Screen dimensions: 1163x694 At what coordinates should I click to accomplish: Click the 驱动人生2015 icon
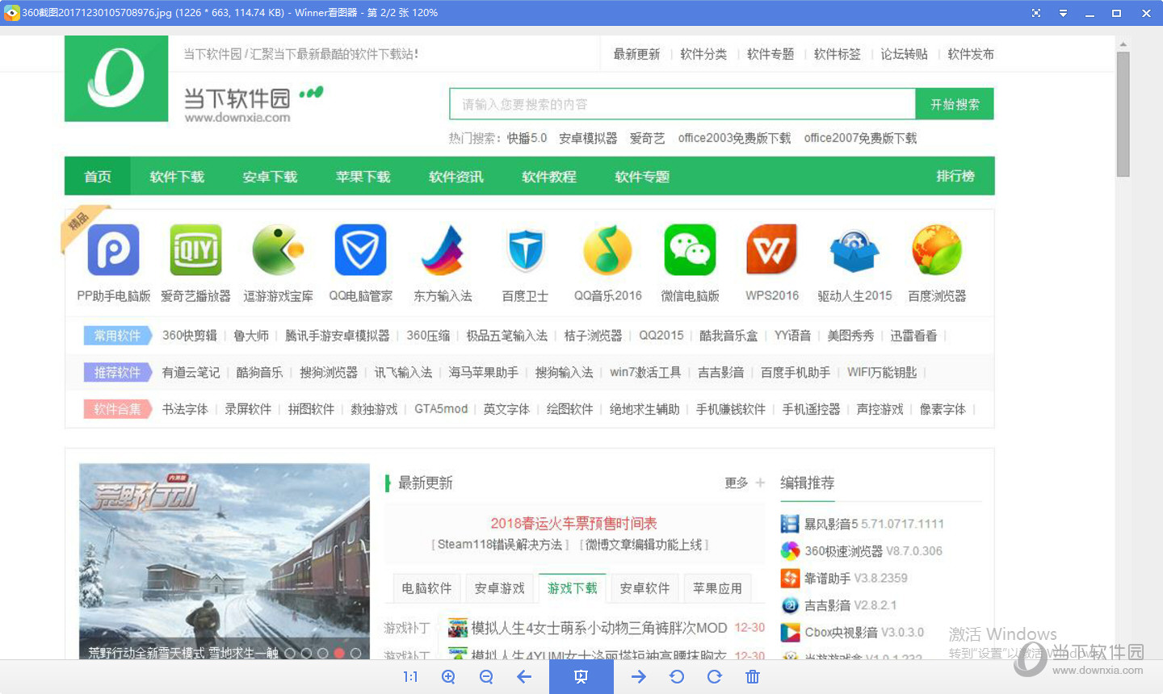[854, 251]
